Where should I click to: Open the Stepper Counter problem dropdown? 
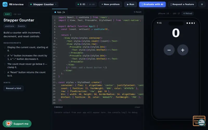point(43,4)
